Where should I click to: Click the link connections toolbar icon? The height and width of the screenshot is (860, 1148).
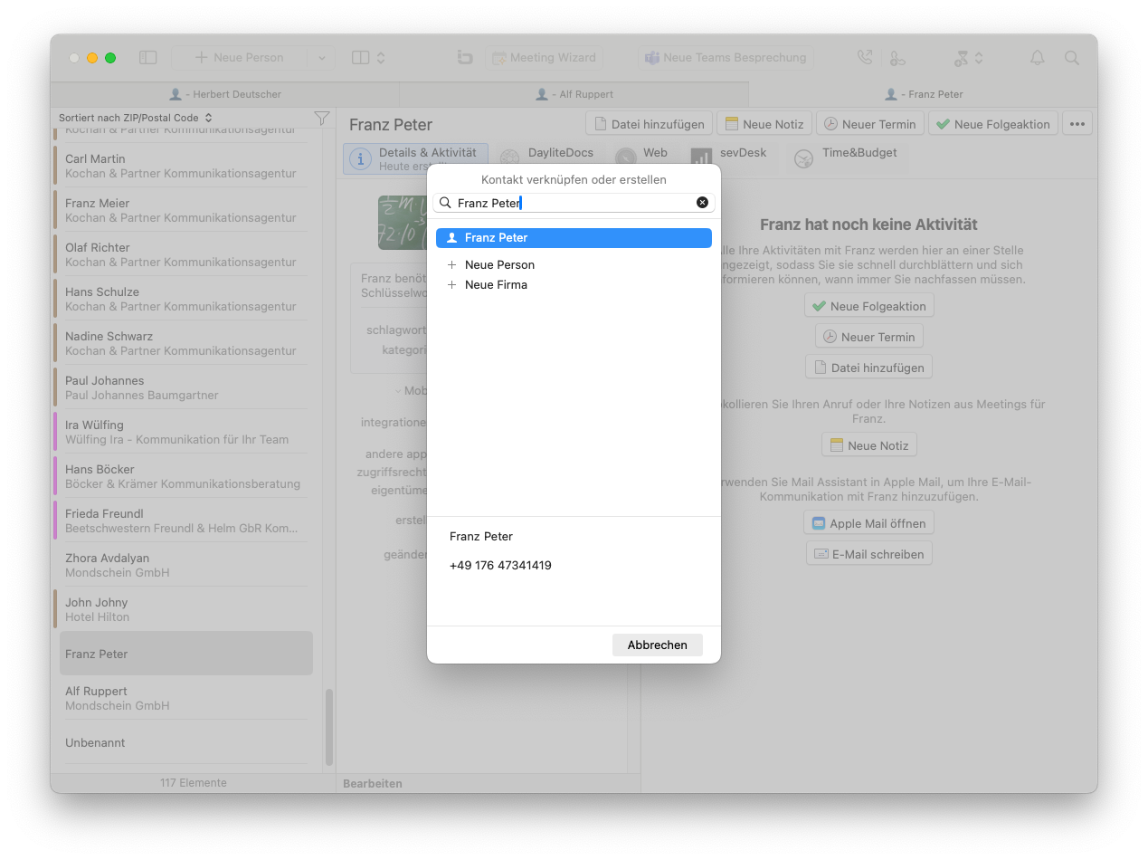point(897,58)
